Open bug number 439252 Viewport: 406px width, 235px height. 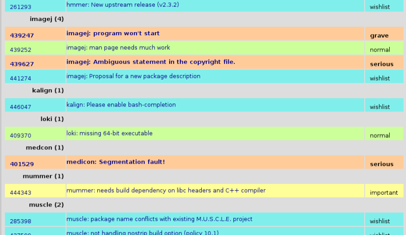[x=20, y=50]
